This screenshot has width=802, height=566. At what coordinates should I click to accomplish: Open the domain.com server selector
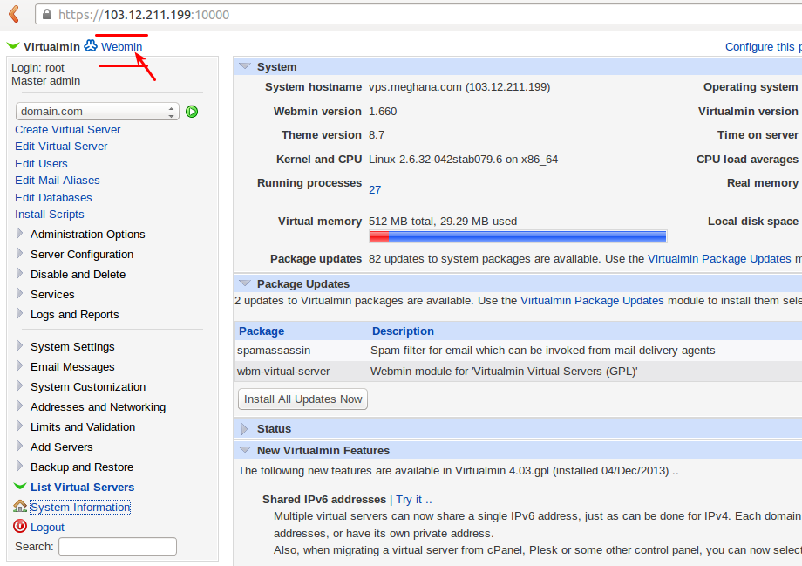97,111
